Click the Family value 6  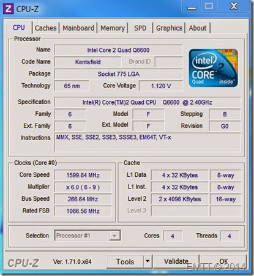click(x=70, y=114)
